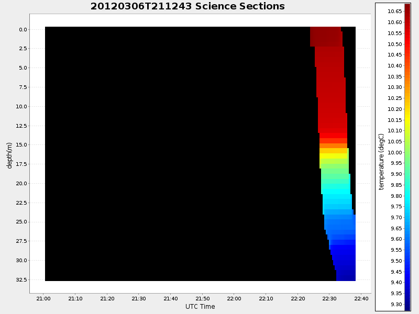This screenshot has width=419, height=314.
Task: Click the 30.0 depth tick label
Action: pyautogui.click(x=21, y=260)
